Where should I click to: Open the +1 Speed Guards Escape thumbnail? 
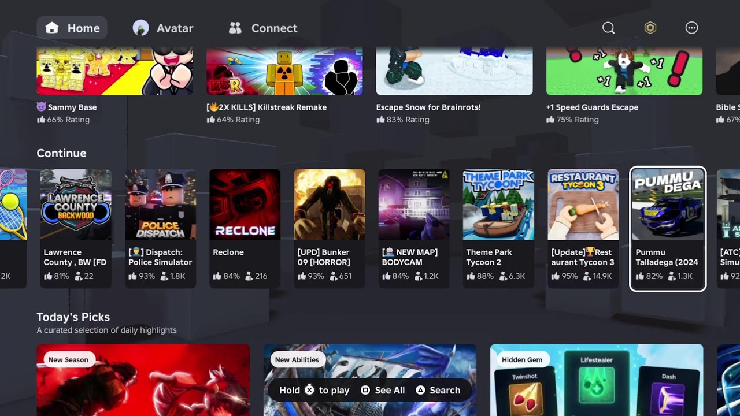tap(624, 71)
